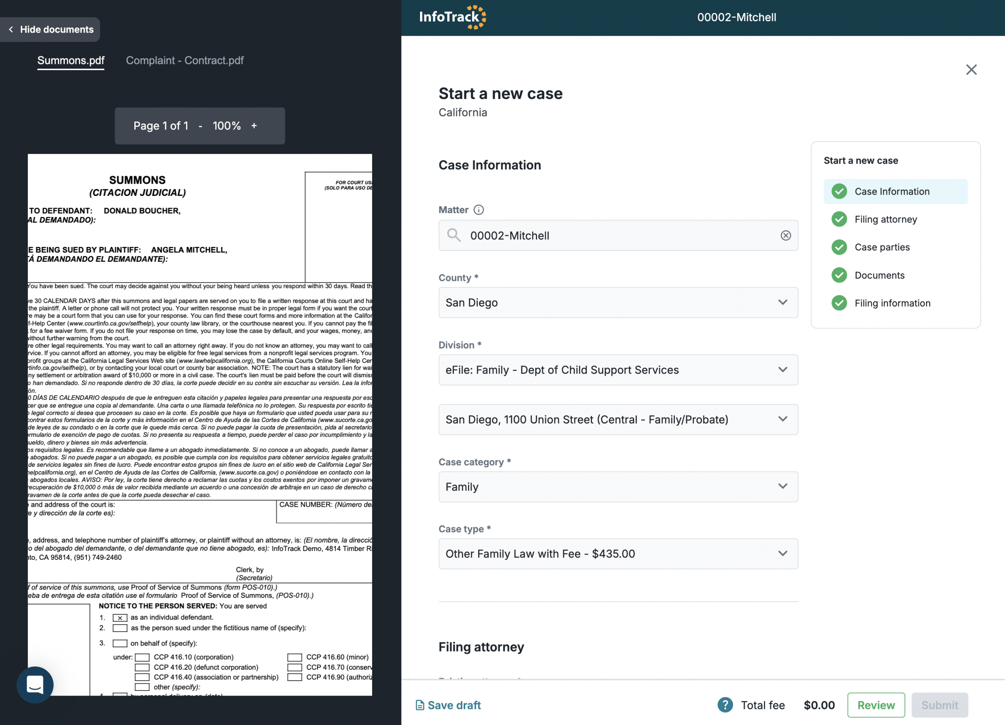Click the Review button
This screenshot has height=725, width=1005.
(x=875, y=705)
